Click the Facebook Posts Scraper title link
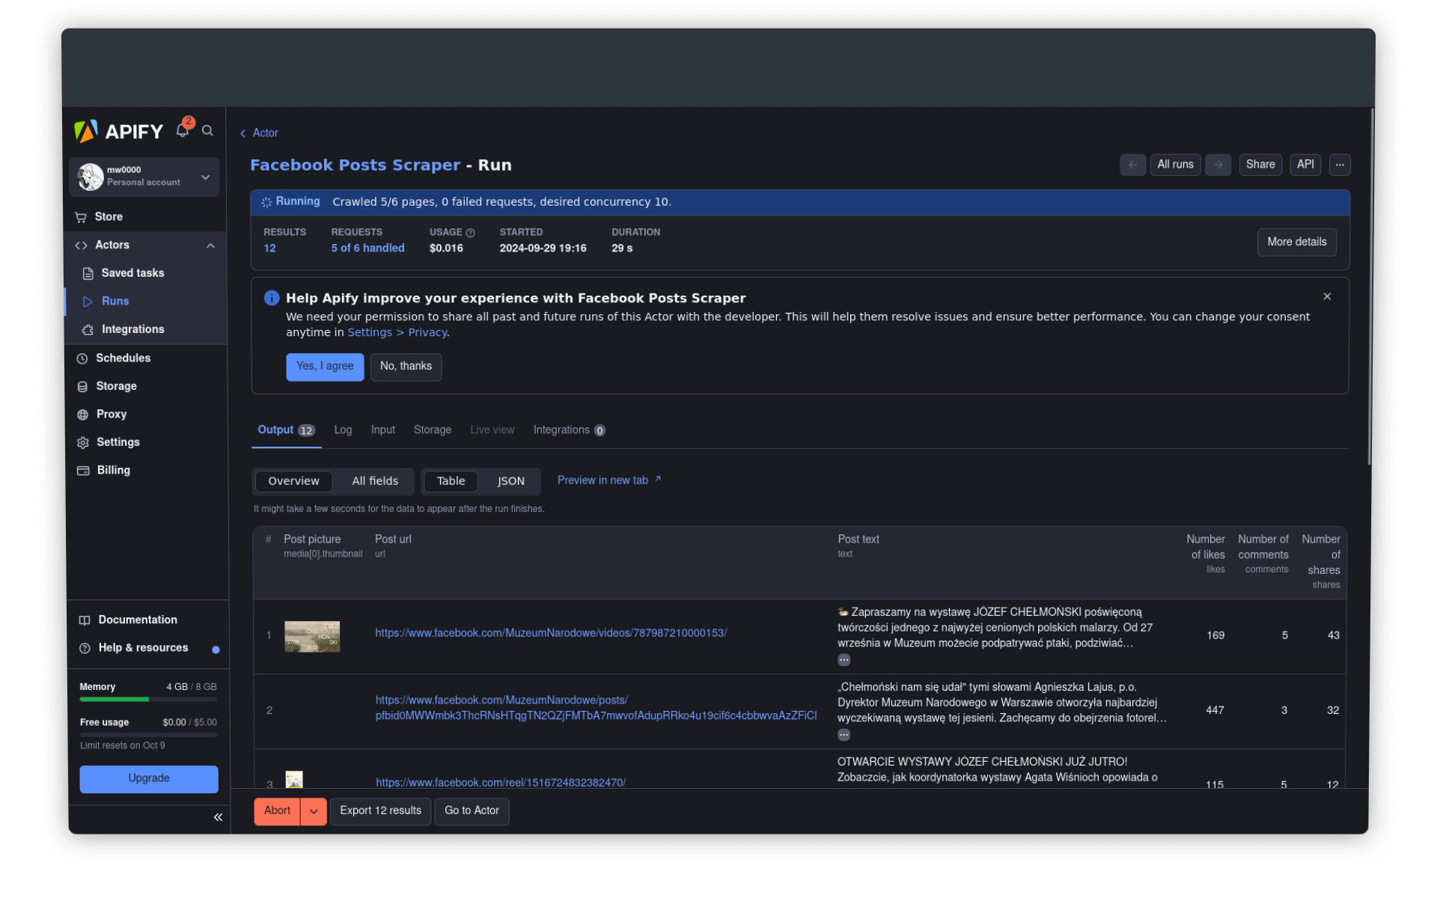The height and width of the screenshot is (898, 1437). 355,165
